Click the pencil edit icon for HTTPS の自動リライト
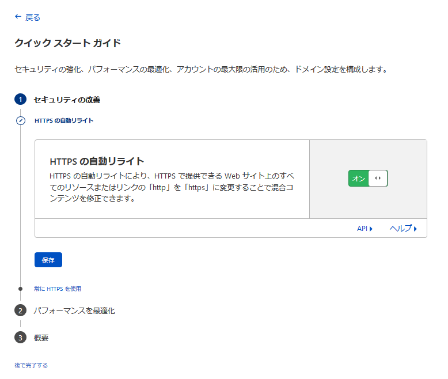The image size is (448, 379). 21,121
